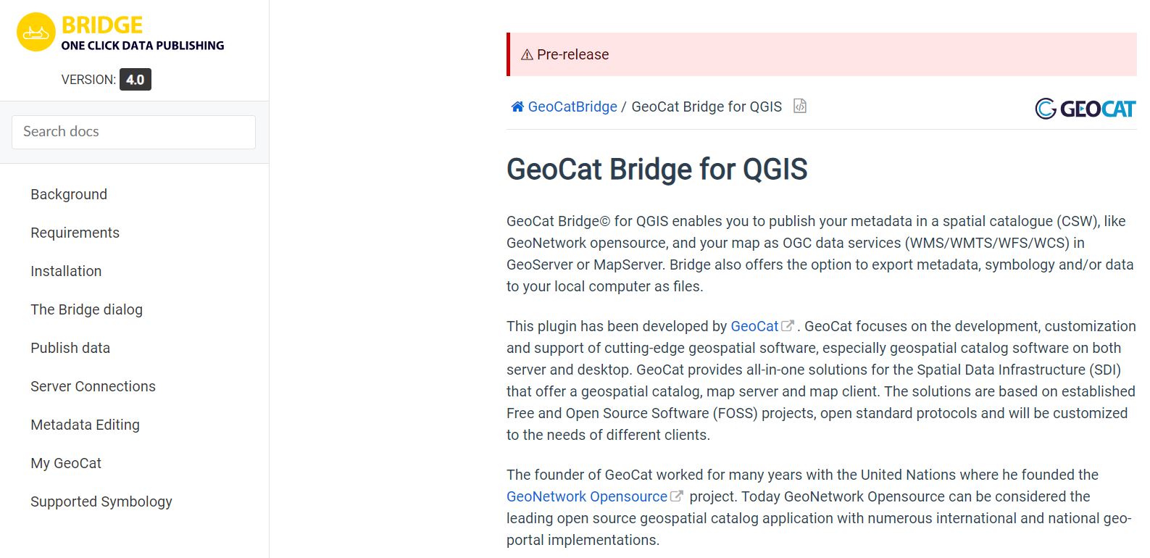Click the version 4.0 badge

(136, 80)
